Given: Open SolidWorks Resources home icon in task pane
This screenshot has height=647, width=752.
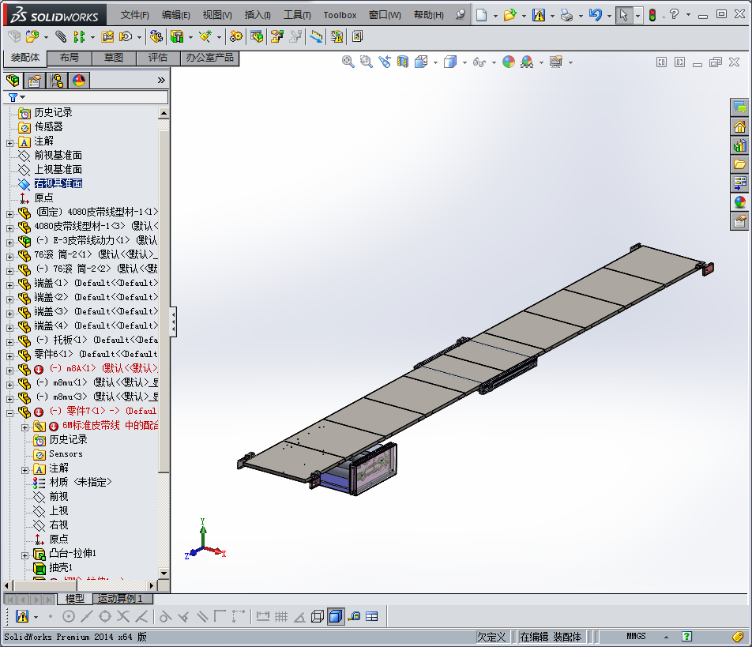Looking at the screenshot, I should 739,126.
